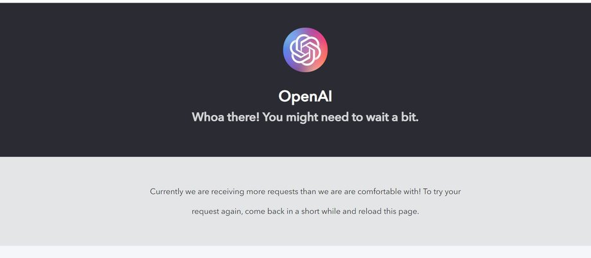Click the gray message panel below the text
The width and height of the screenshot is (591, 258).
[295, 233]
